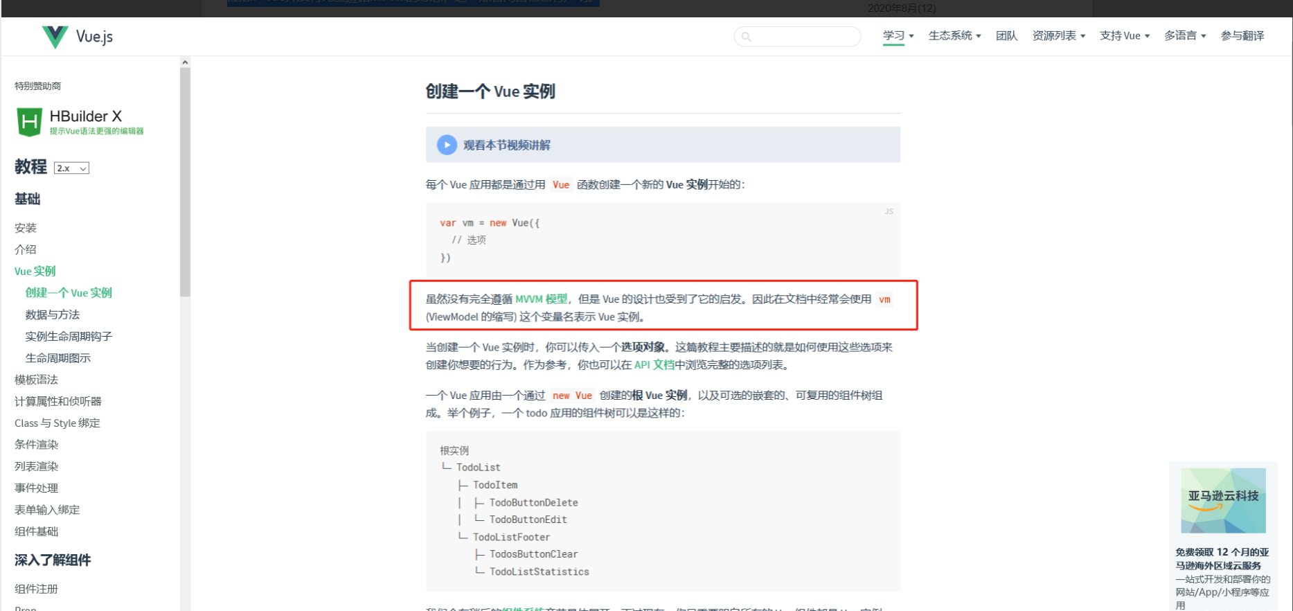The height and width of the screenshot is (611, 1293).
Task: Open the 2.x version selector
Action: coord(71,168)
